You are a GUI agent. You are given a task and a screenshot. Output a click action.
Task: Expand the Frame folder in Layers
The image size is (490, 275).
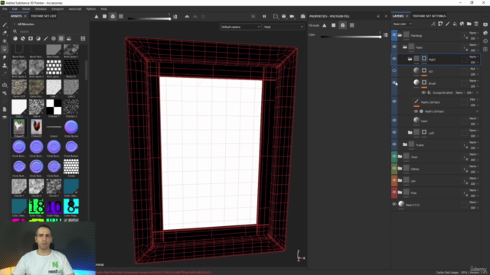point(405,144)
